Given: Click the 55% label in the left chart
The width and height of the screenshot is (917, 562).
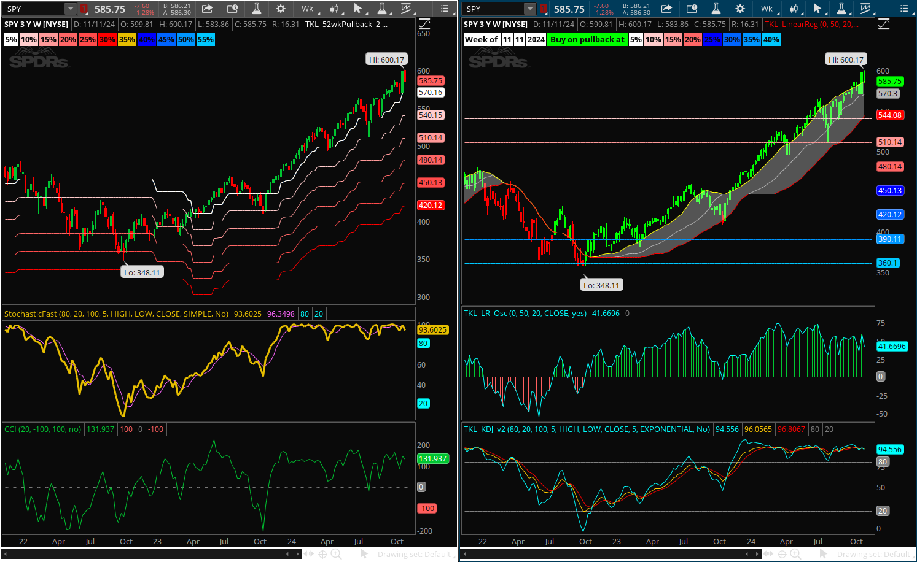Looking at the screenshot, I should (x=206, y=39).
